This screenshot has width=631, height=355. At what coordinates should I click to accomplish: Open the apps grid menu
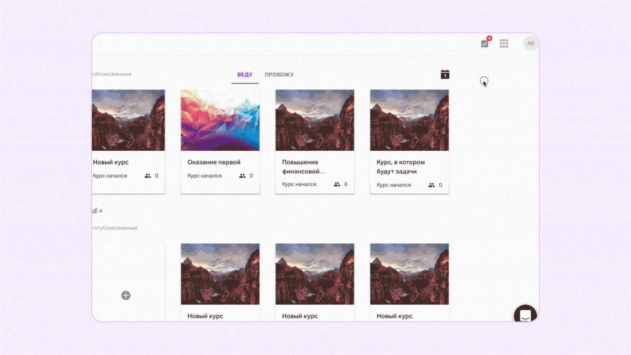click(504, 43)
